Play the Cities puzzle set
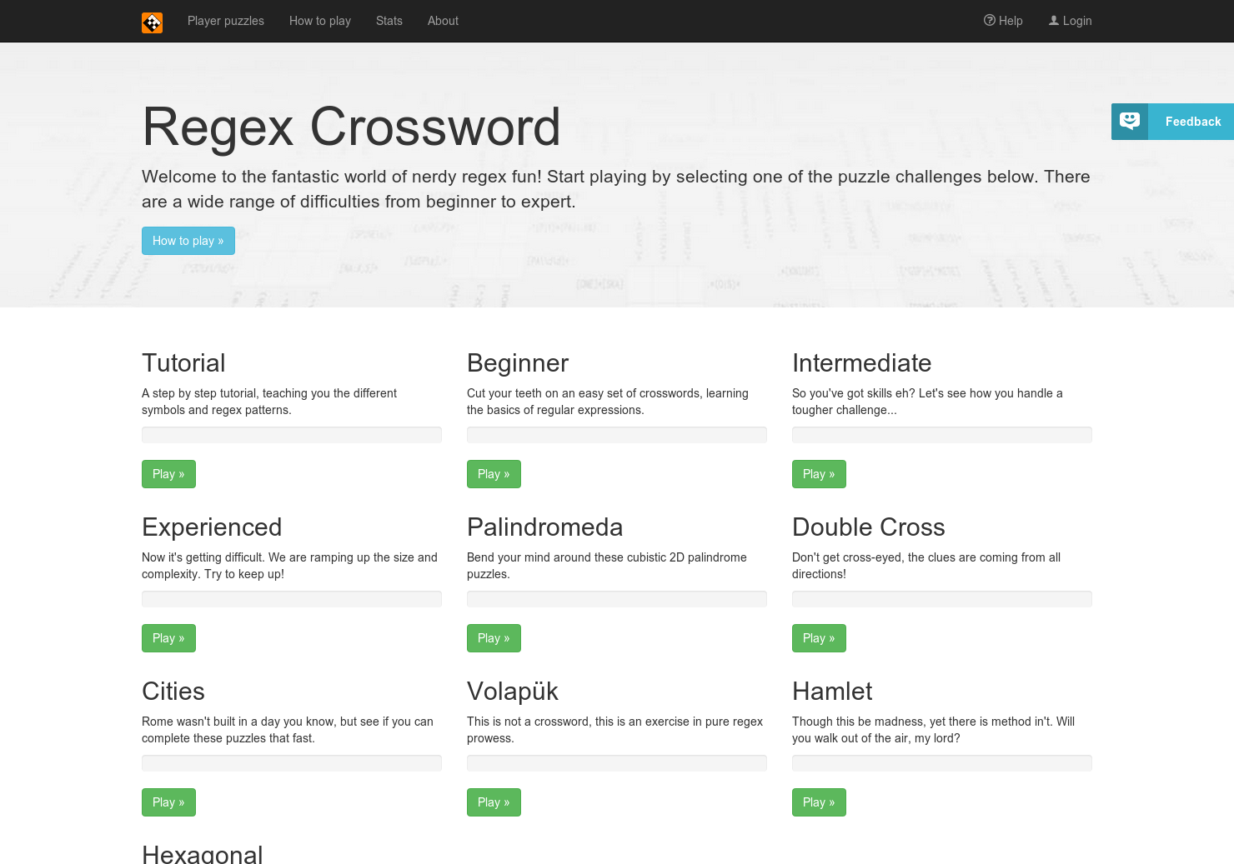The image size is (1234, 864). click(168, 802)
